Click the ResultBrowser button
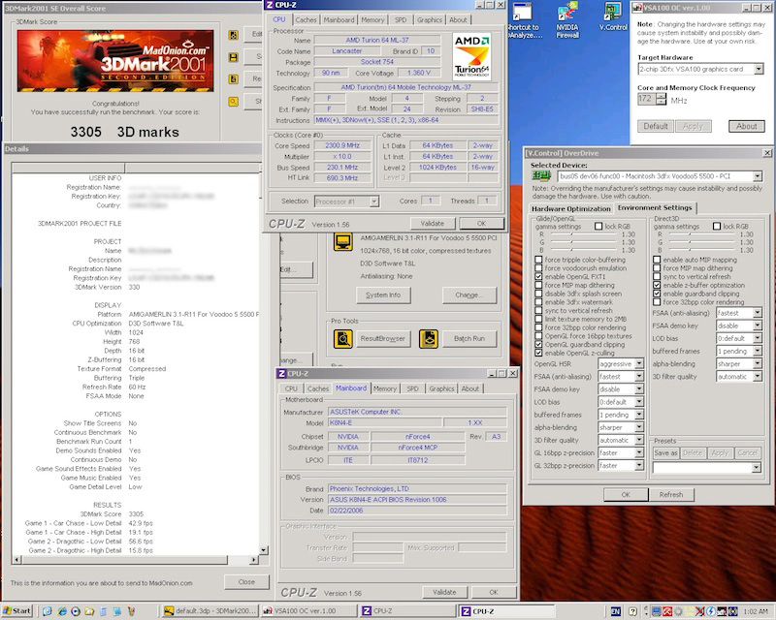Image resolution: width=776 pixels, height=620 pixels. point(383,339)
